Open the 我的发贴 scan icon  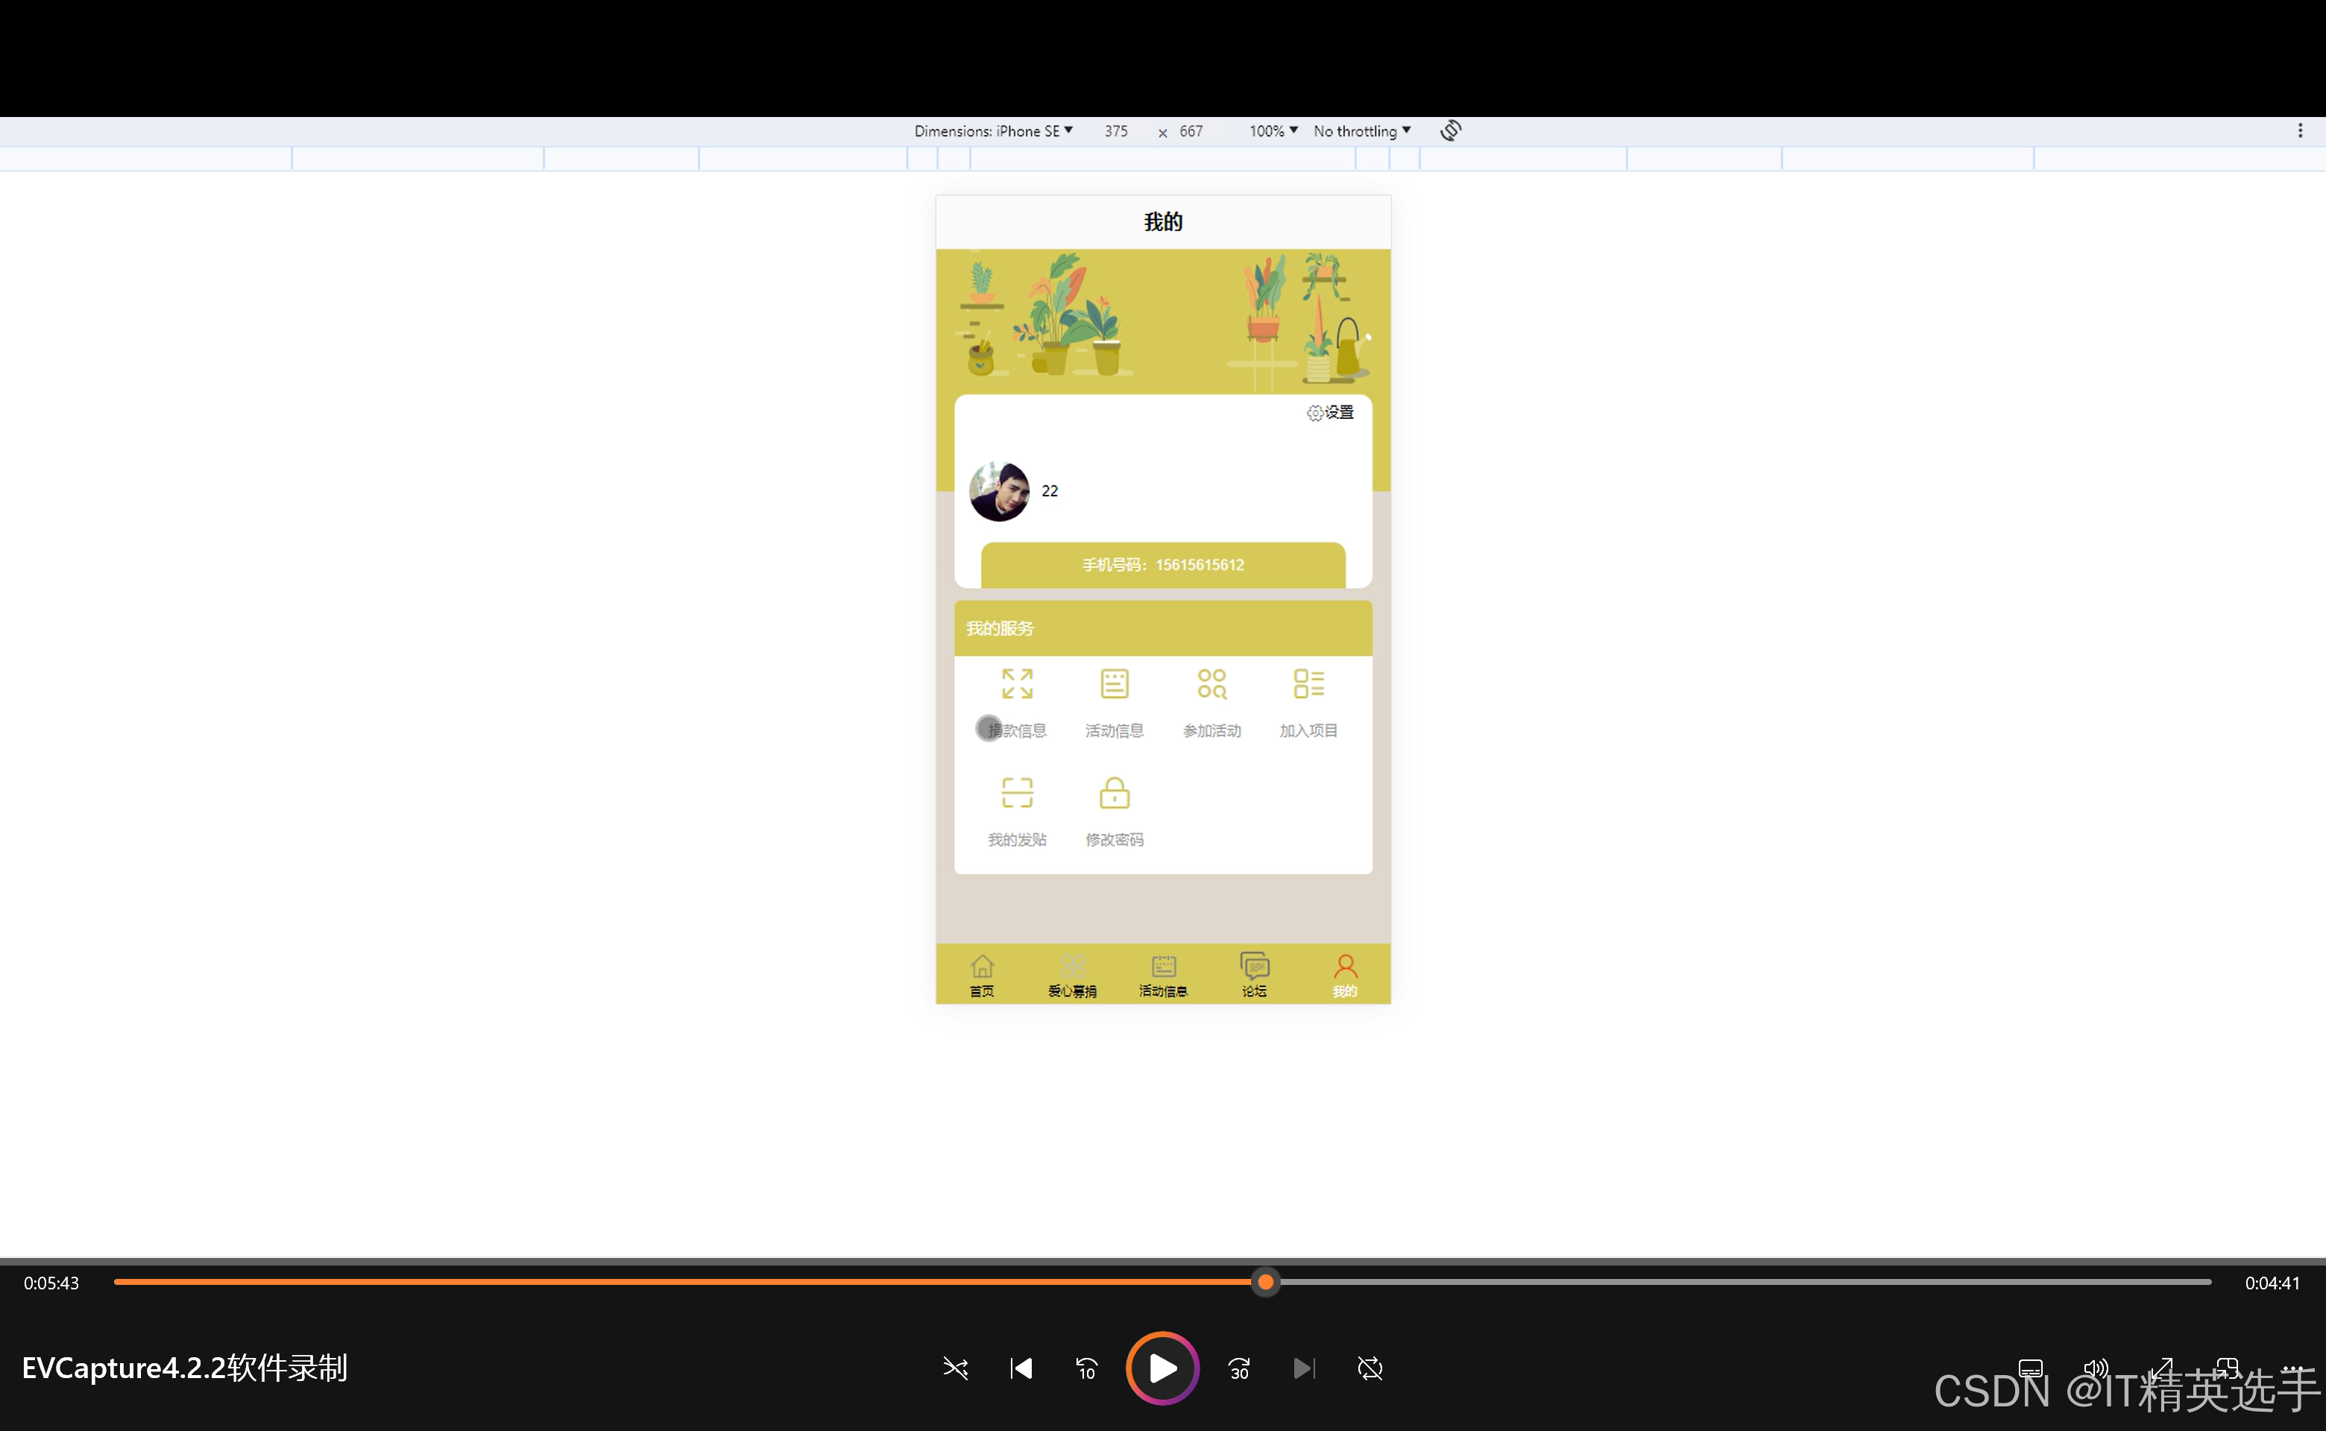click(x=1017, y=793)
